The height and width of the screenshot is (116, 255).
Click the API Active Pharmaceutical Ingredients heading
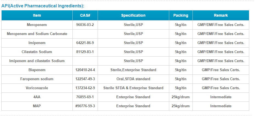click(x=43, y=6)
